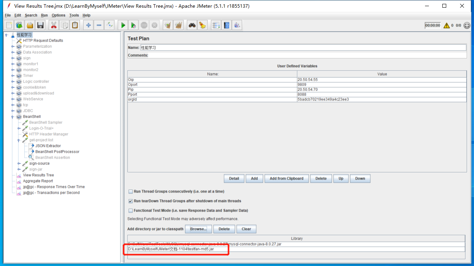Click the Add variable button
The image size is (474, 266).
[x=255, y=179]
